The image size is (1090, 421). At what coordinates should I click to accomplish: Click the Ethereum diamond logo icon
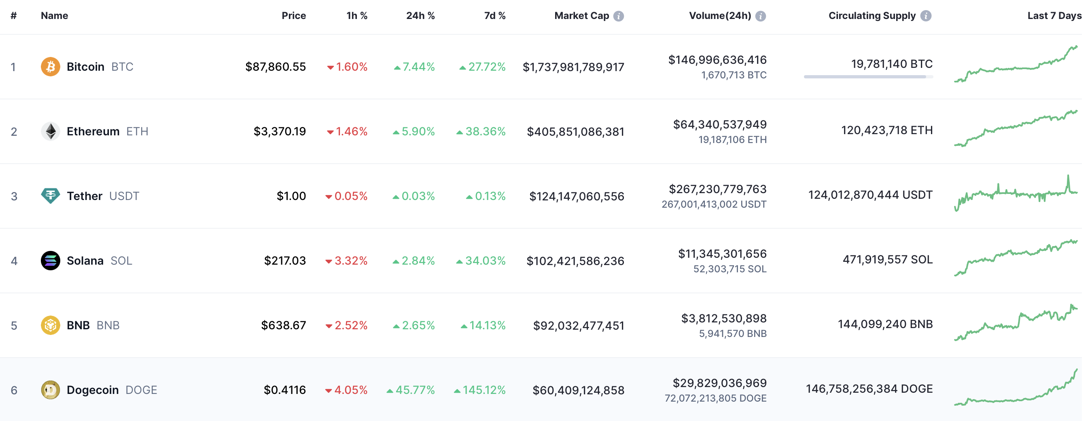[50, 131]
